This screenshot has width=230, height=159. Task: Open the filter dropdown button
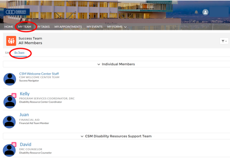(224, 41)
